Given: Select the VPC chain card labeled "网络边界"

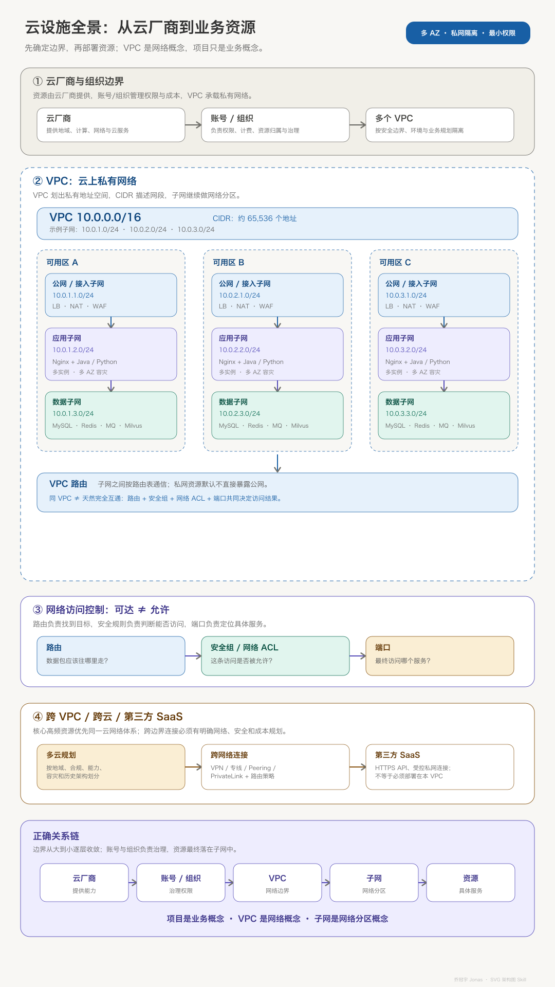Looking at the screenshot, I should pyautogui.click(x=277, y=883).
